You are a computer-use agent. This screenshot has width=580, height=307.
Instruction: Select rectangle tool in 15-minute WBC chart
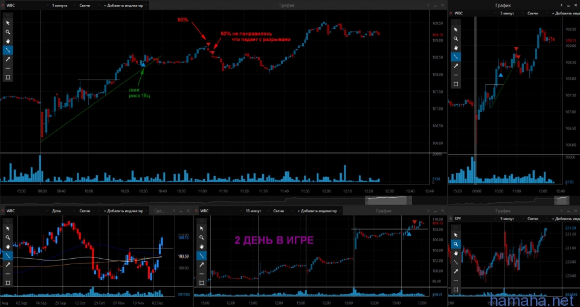(202, 283)
